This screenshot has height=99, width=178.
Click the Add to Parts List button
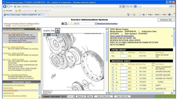click(x=103, y=96)
